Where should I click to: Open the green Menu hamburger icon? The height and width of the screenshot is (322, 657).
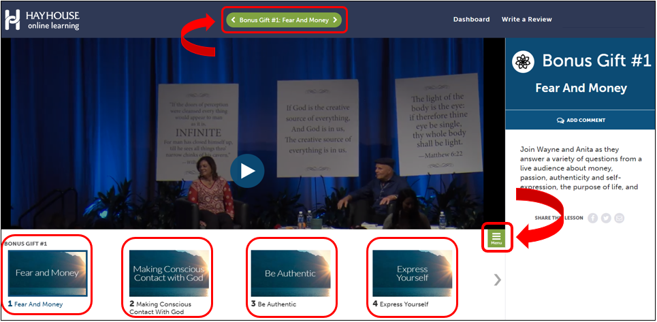496,237
